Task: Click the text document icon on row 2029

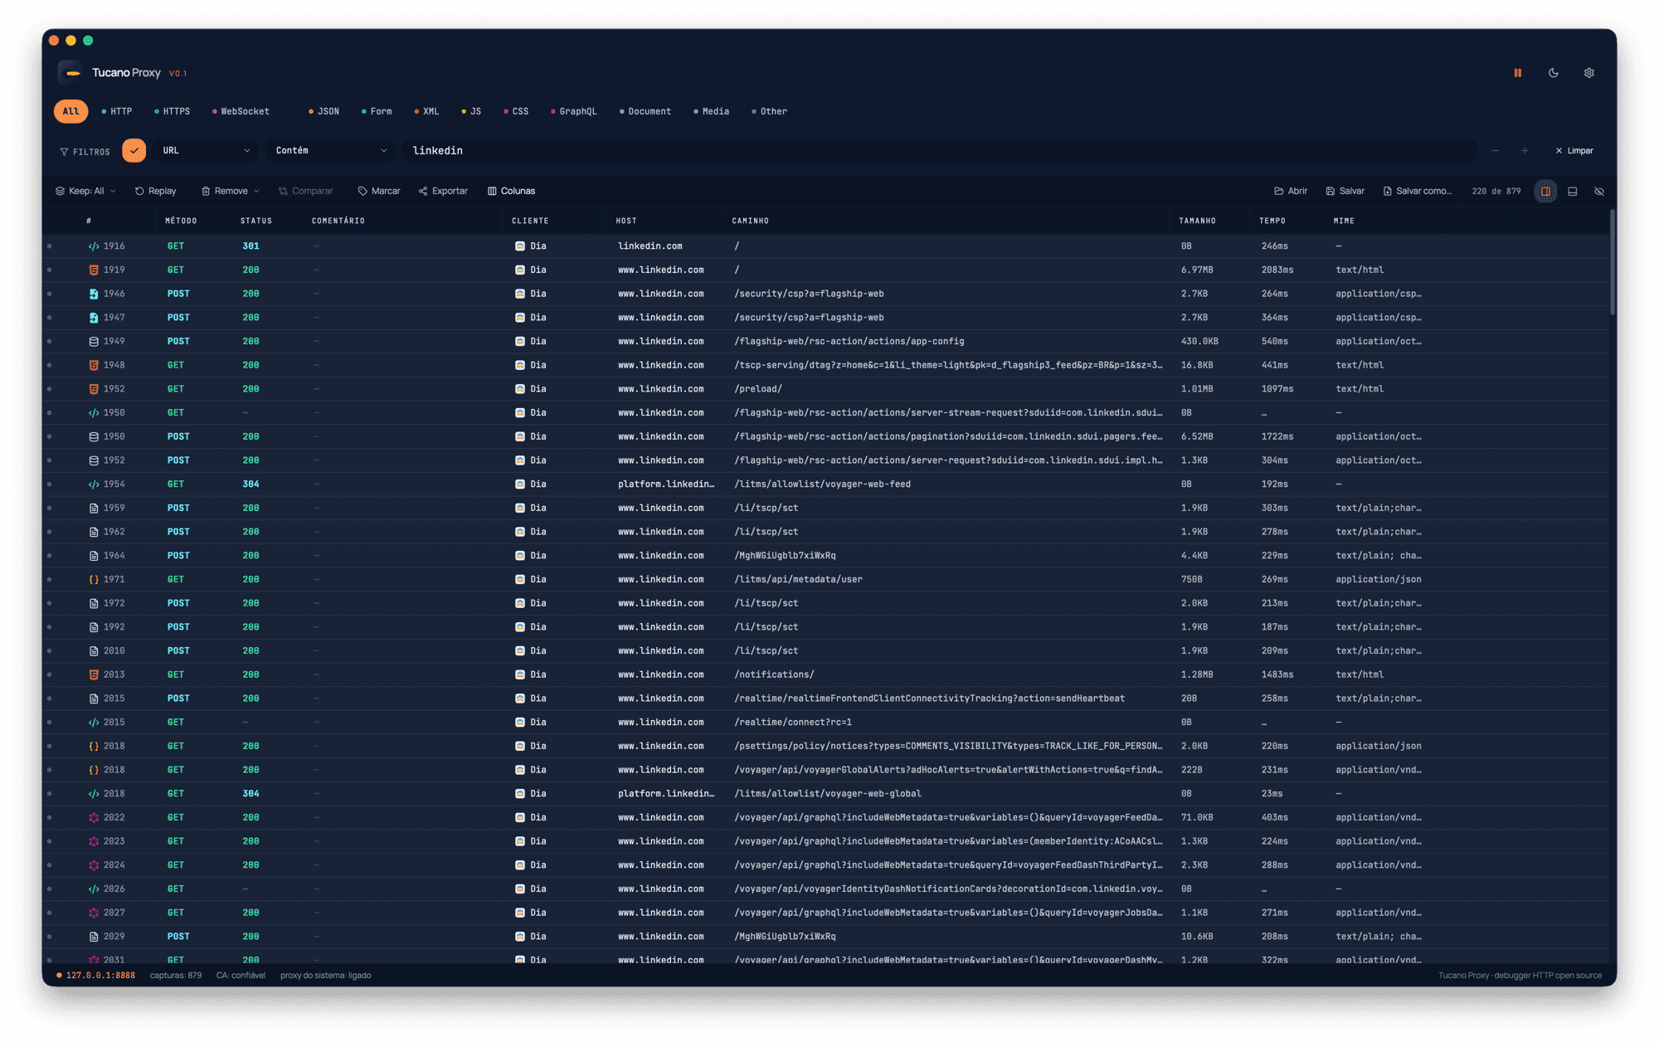Action: (x=94, y=937)
